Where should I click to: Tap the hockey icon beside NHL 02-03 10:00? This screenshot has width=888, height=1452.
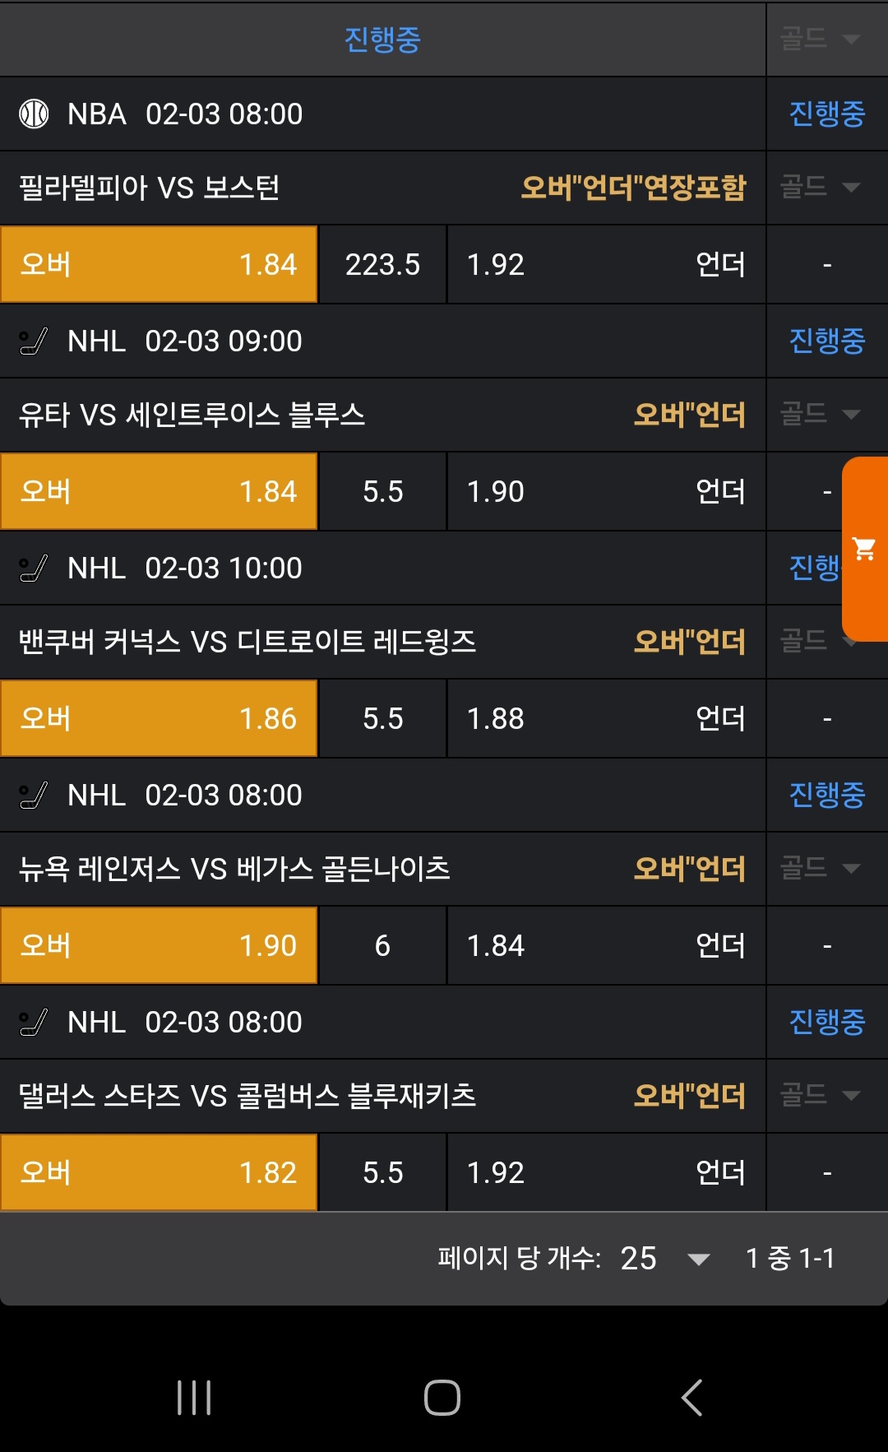point(34,568)
